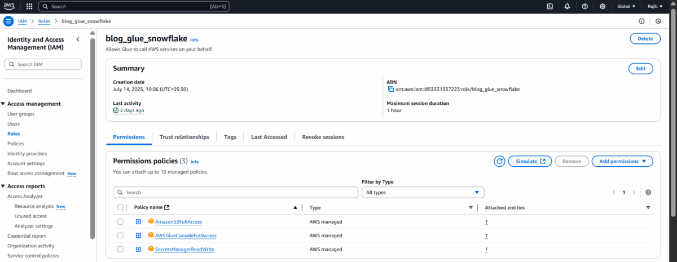
Task: Switch to the Last Accessed tab
Action: (x=269, y=137)
